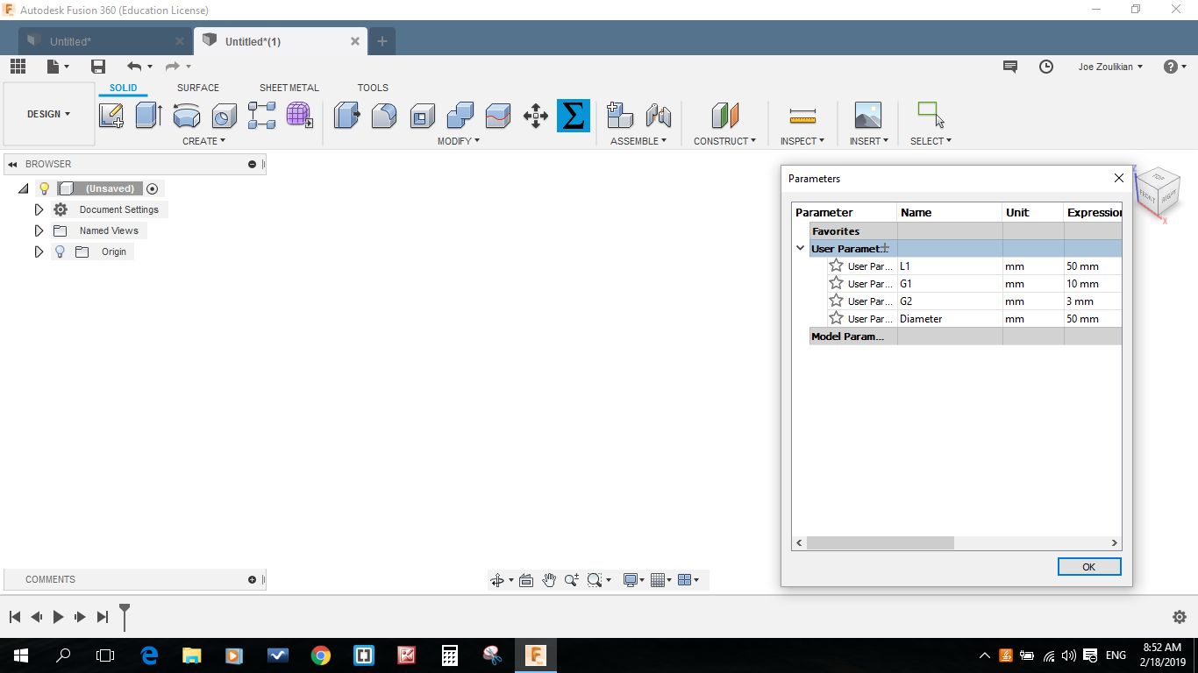Select the Fillet tool

point(384,115)
